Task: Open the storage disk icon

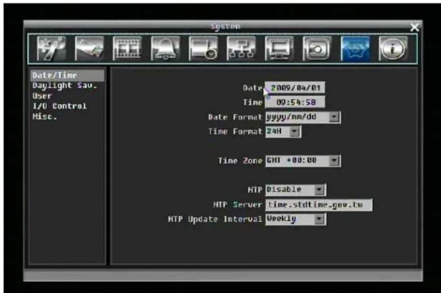Action: [x=317, y=49]
